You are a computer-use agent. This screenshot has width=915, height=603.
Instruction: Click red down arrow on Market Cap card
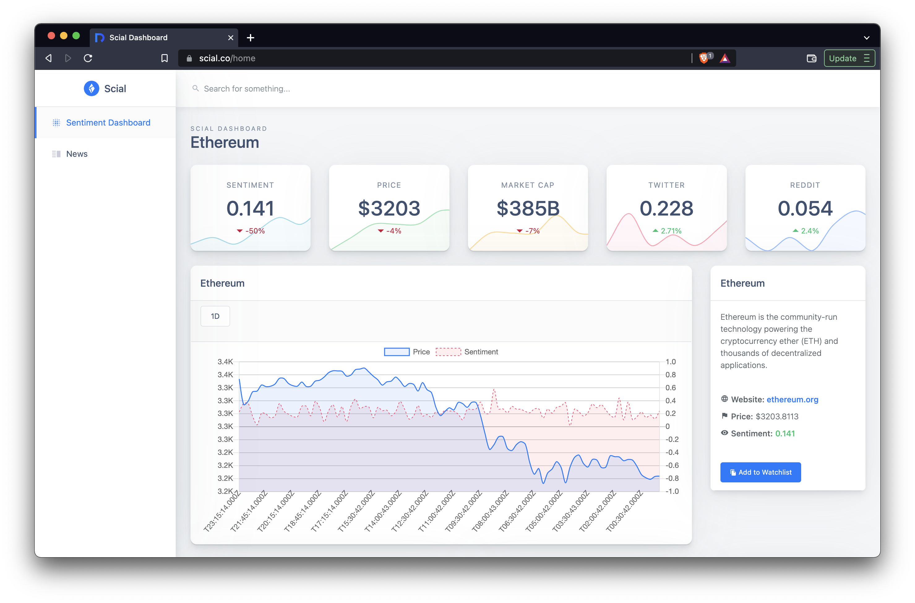(520, 231)
